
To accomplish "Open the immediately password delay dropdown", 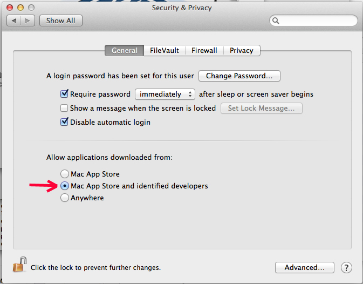I will (x=165, y=94).
